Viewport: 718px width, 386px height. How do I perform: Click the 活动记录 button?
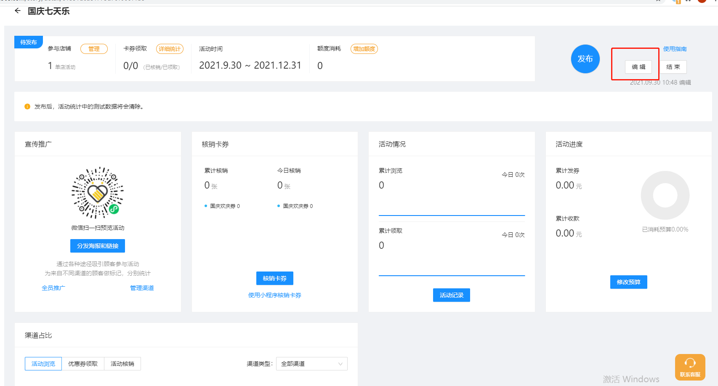451,295
